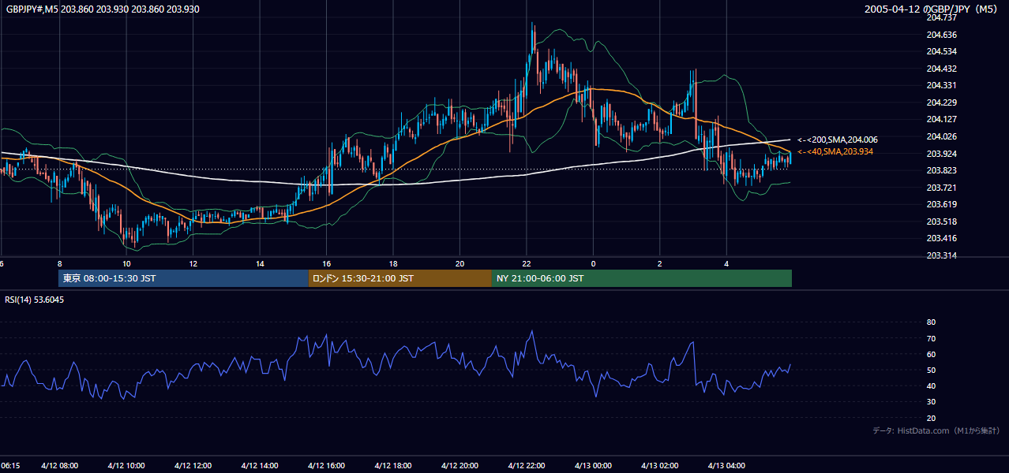Click the '<-<200,SMA,204.006' moving average label
The image size is (1009, 473).
(837, 140)
